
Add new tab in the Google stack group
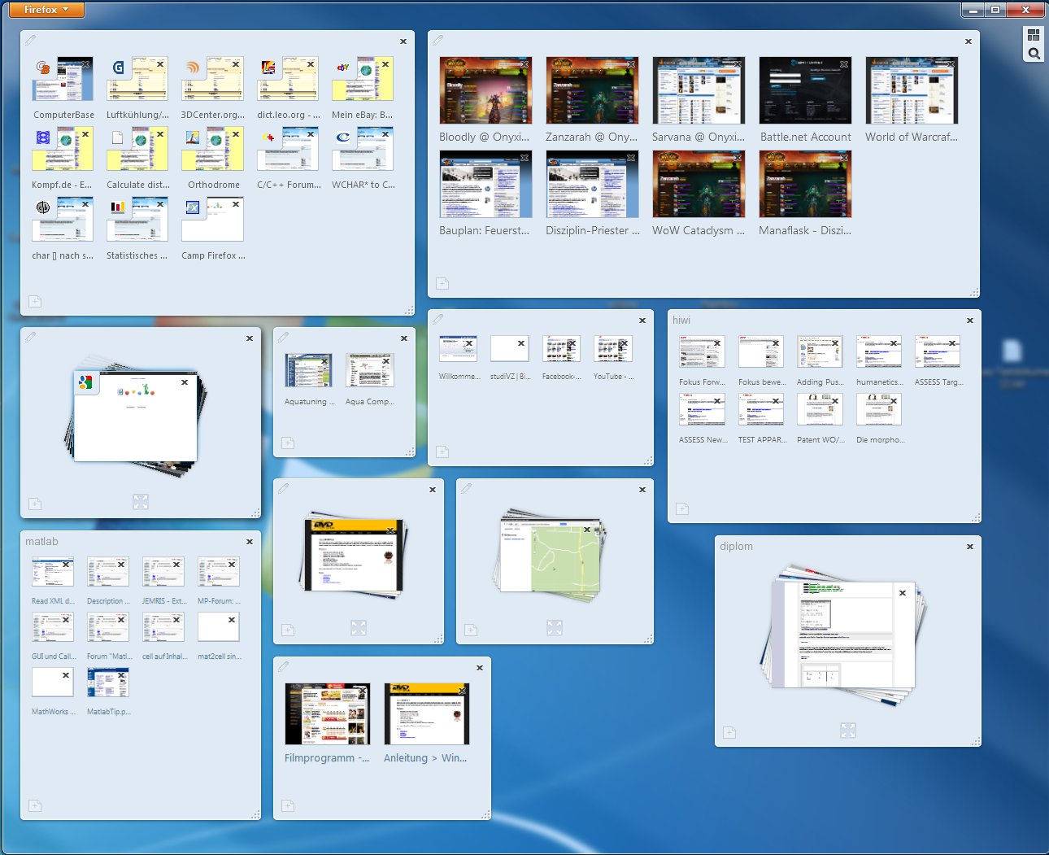[35, 504]
